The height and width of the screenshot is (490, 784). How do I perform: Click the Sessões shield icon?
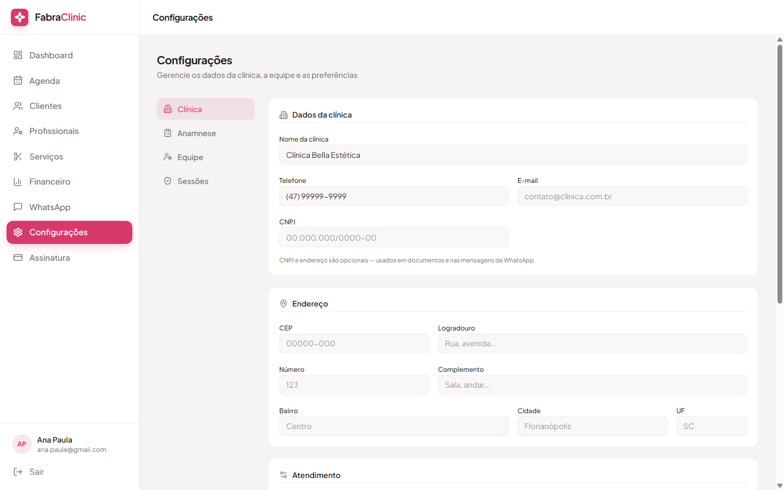tap(168, 181)
